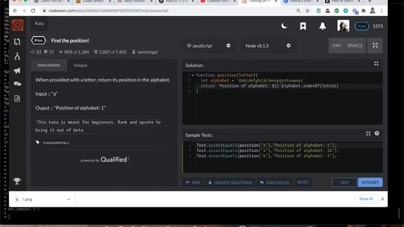Click the 8 kyu difficulty badge
This screenshot has width=404, height=227.
tap(39, 40)
